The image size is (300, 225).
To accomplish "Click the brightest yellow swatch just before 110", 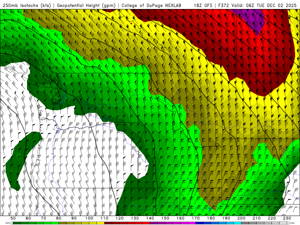I will point(100,223).
